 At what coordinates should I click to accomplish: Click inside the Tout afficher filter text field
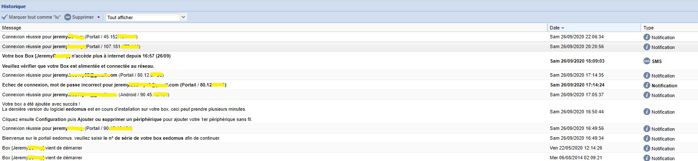(x=143, y=17)
